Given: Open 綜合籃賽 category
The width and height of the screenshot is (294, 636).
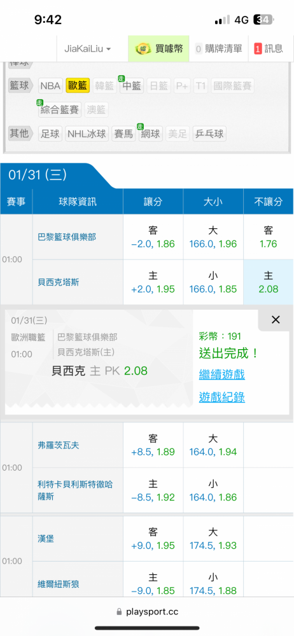Looking at the screenshot, I should tap(60, 109).
